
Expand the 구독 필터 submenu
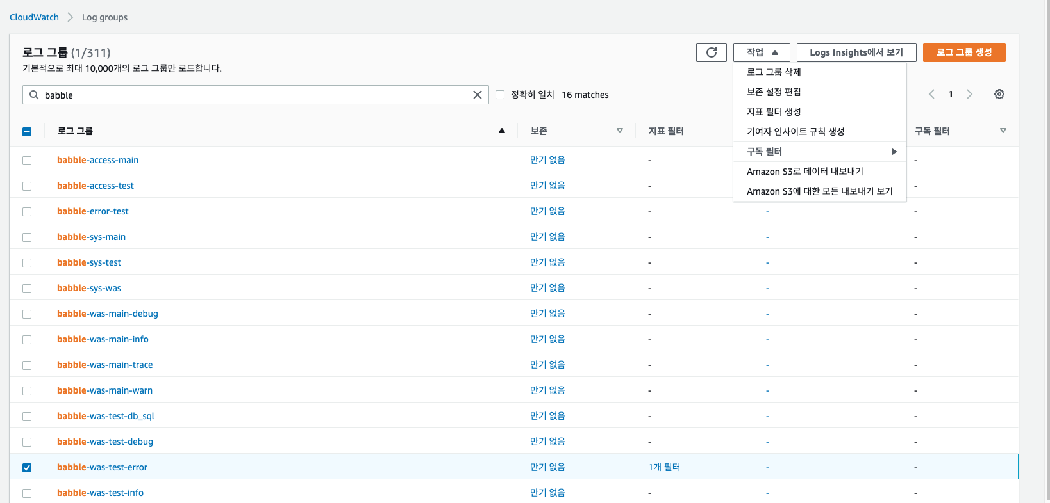pyautogui.click(x=820, y=152)
